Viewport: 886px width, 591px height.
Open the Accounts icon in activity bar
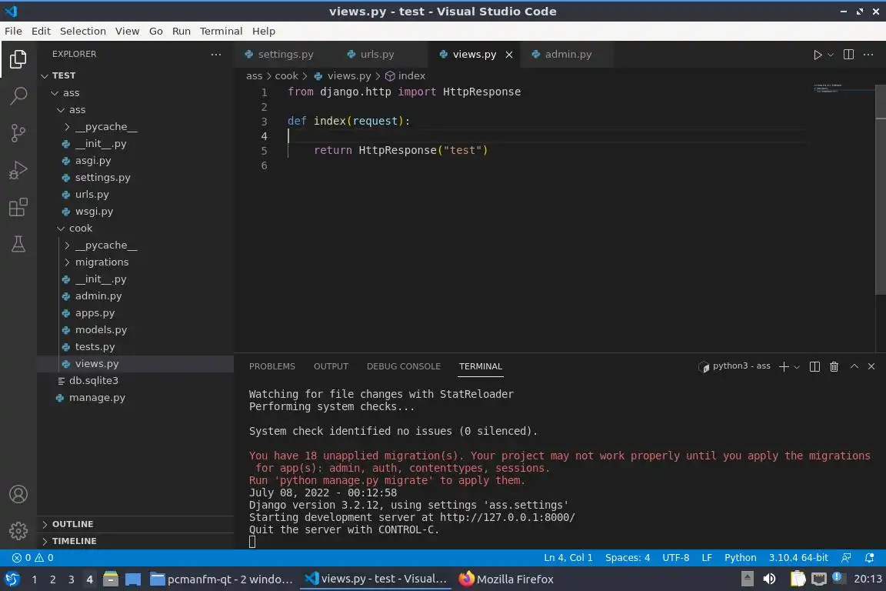click(18, 494)
